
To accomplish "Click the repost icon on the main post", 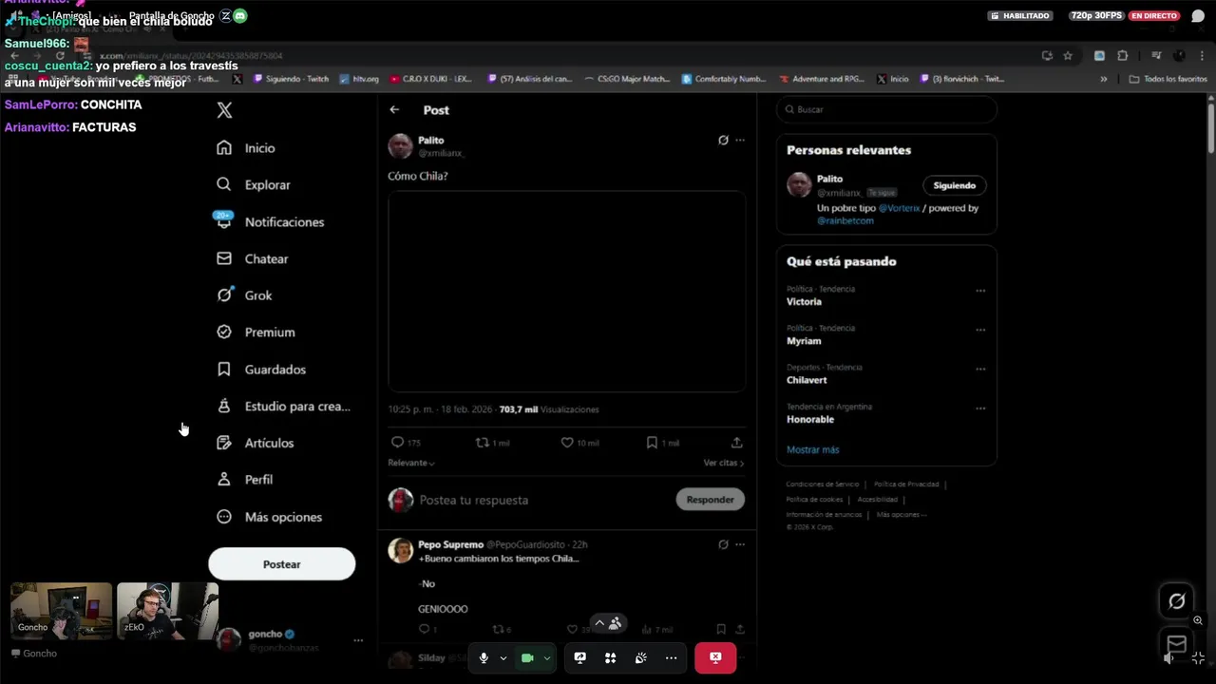I will pyautogui.click(x=482, y=443).
